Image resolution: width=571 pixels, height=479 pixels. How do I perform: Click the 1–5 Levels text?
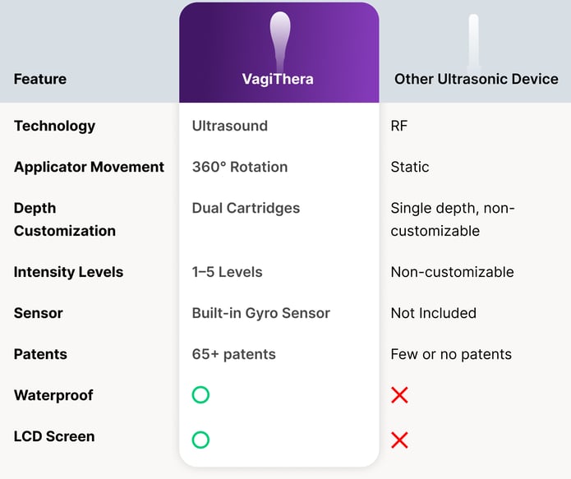click(228, 272)
